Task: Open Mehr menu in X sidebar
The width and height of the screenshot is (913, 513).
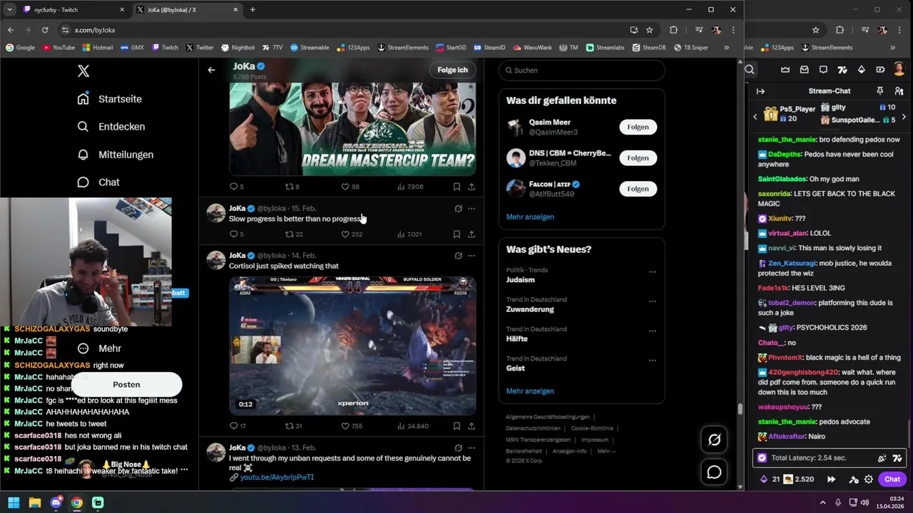Action: point(99,348)
